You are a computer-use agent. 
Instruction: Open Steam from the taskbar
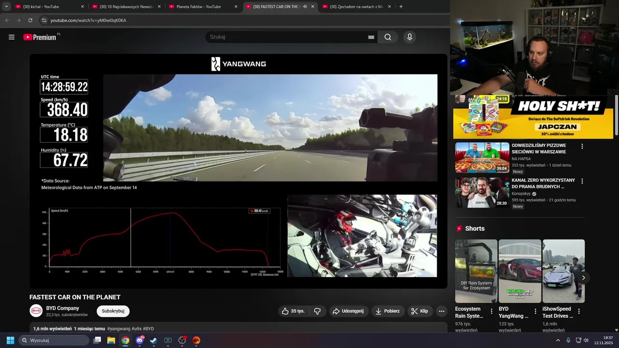pyautogui.click(x=154, y=340)
